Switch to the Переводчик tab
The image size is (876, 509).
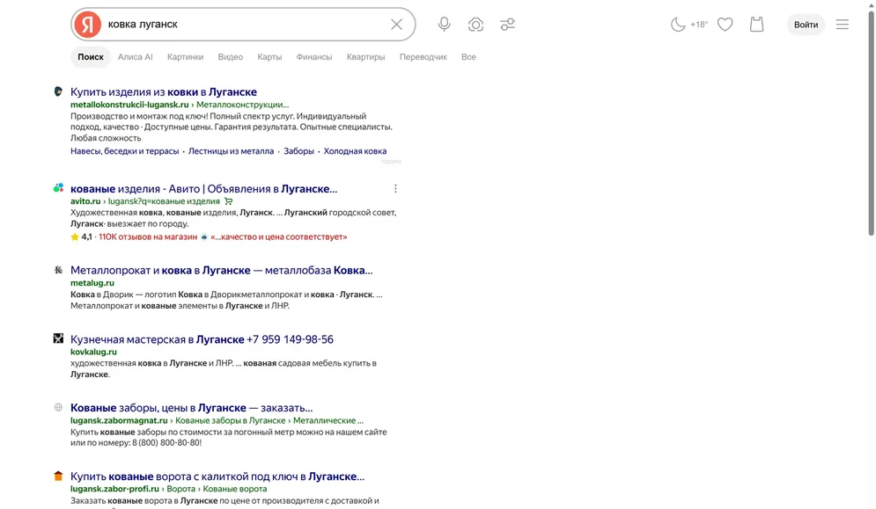[x=423, y=57]
